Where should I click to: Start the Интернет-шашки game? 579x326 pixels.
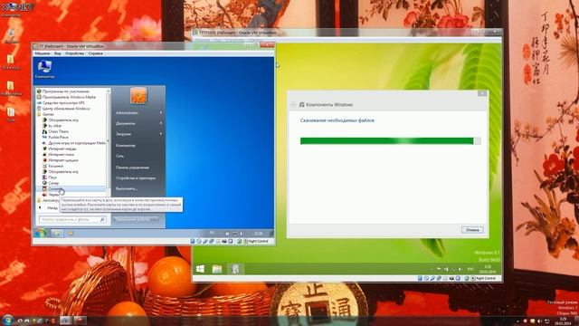pyautogui.click(x=60, y=160)
